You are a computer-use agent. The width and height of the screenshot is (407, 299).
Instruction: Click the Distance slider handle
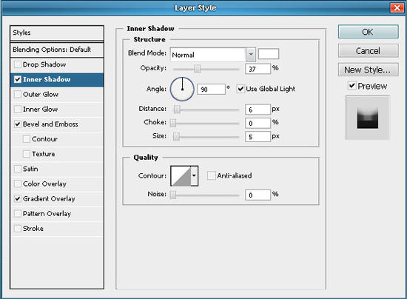(x=177, y=110)
